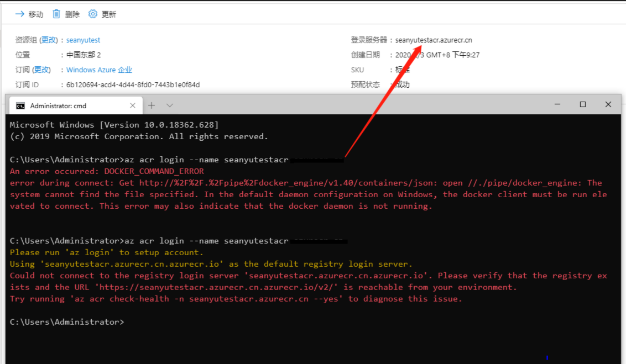
Task: Click the 更新 toolbar text
Action: pos(108,14)
